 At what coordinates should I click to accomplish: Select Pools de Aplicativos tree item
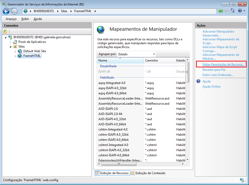point(32,42)
